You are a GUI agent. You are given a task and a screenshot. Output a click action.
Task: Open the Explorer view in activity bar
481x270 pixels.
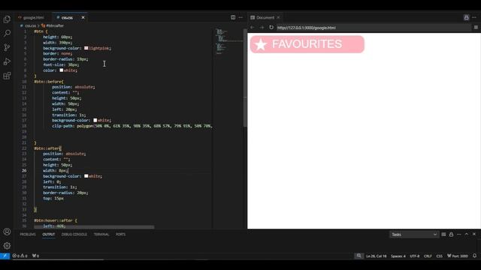[x=7, y=19]
